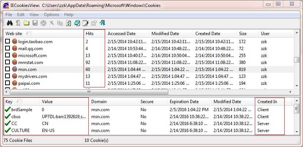Click the cookie icon beside paipai.com

tap(15, 83)
